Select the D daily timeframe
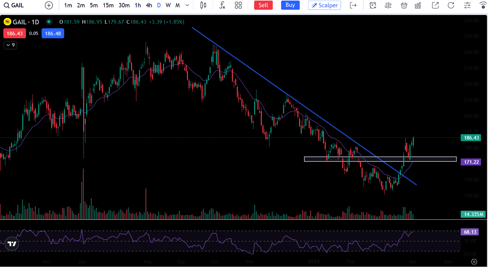Viewport: 488px width, 267px height. [159, 5]
